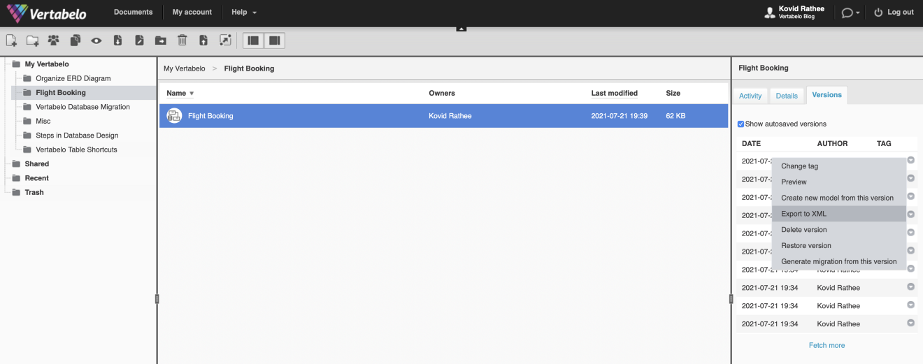Choose Preview from the context menu
The image size is (923, 364).
click(x=839, y=182)
